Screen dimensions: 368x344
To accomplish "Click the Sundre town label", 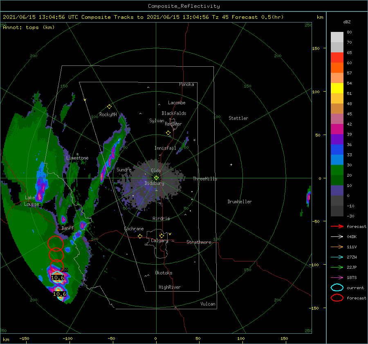I will 124,169.
